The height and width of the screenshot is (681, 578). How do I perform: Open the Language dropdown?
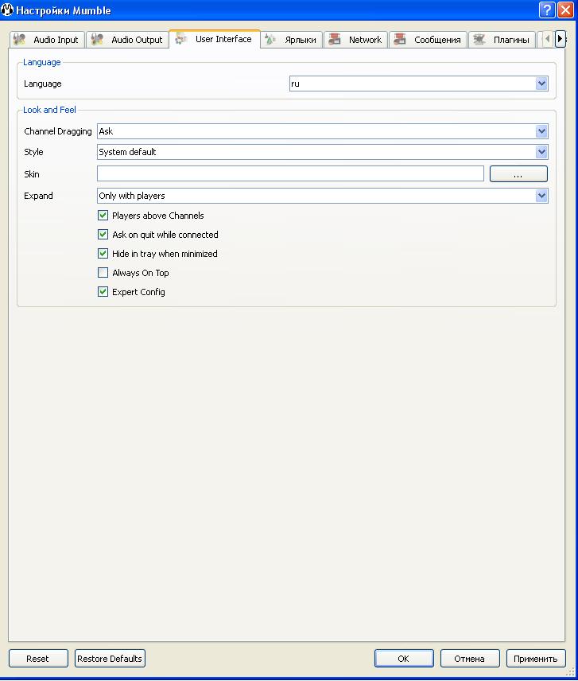tap(541, 84)
